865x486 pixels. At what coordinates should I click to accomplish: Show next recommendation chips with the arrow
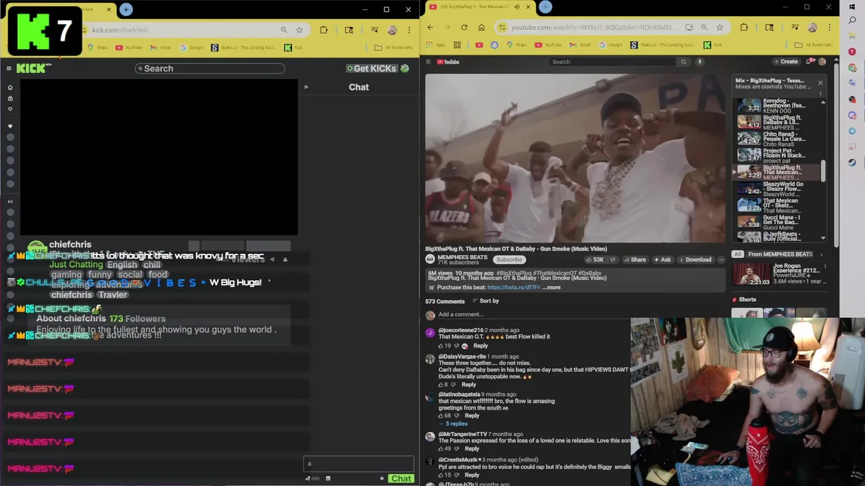tap(822, 254)
